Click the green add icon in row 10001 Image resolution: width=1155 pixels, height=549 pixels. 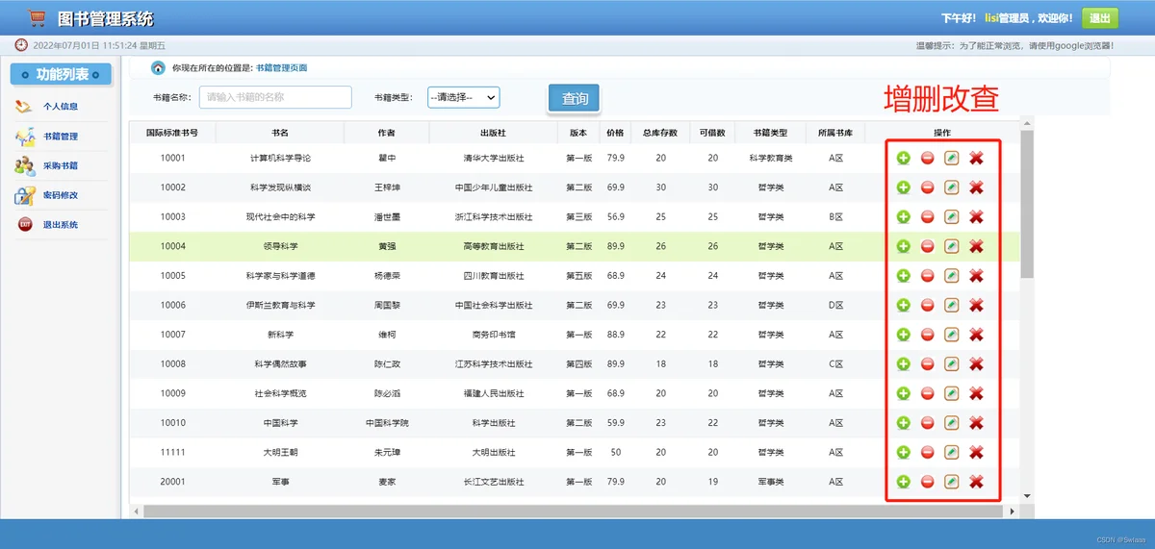pyautogui.click(x=903, y=158)
